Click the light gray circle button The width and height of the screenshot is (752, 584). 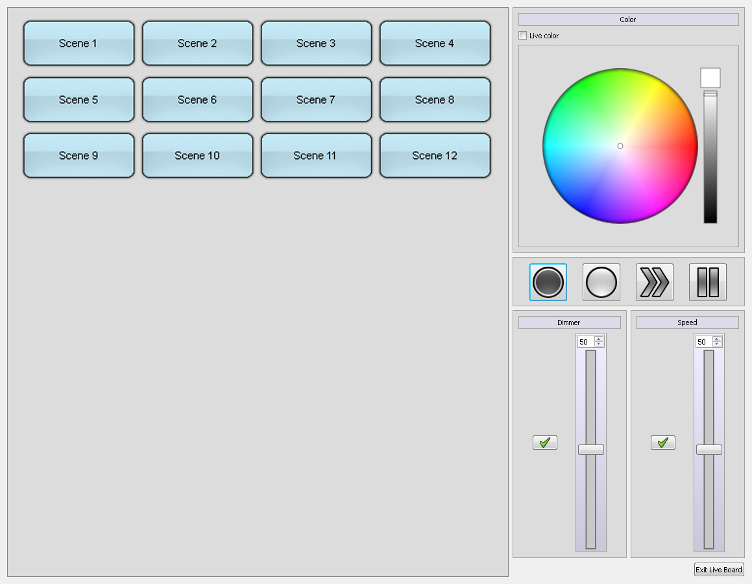coord(601,282)
